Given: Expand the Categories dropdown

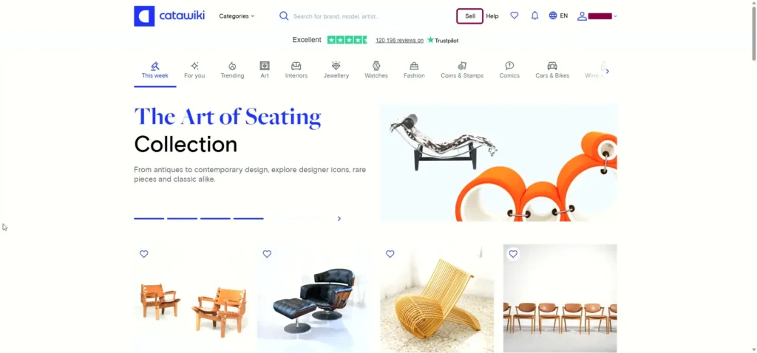Looking at the screenshot, I should pyautogui.click(x=237, y=16).
